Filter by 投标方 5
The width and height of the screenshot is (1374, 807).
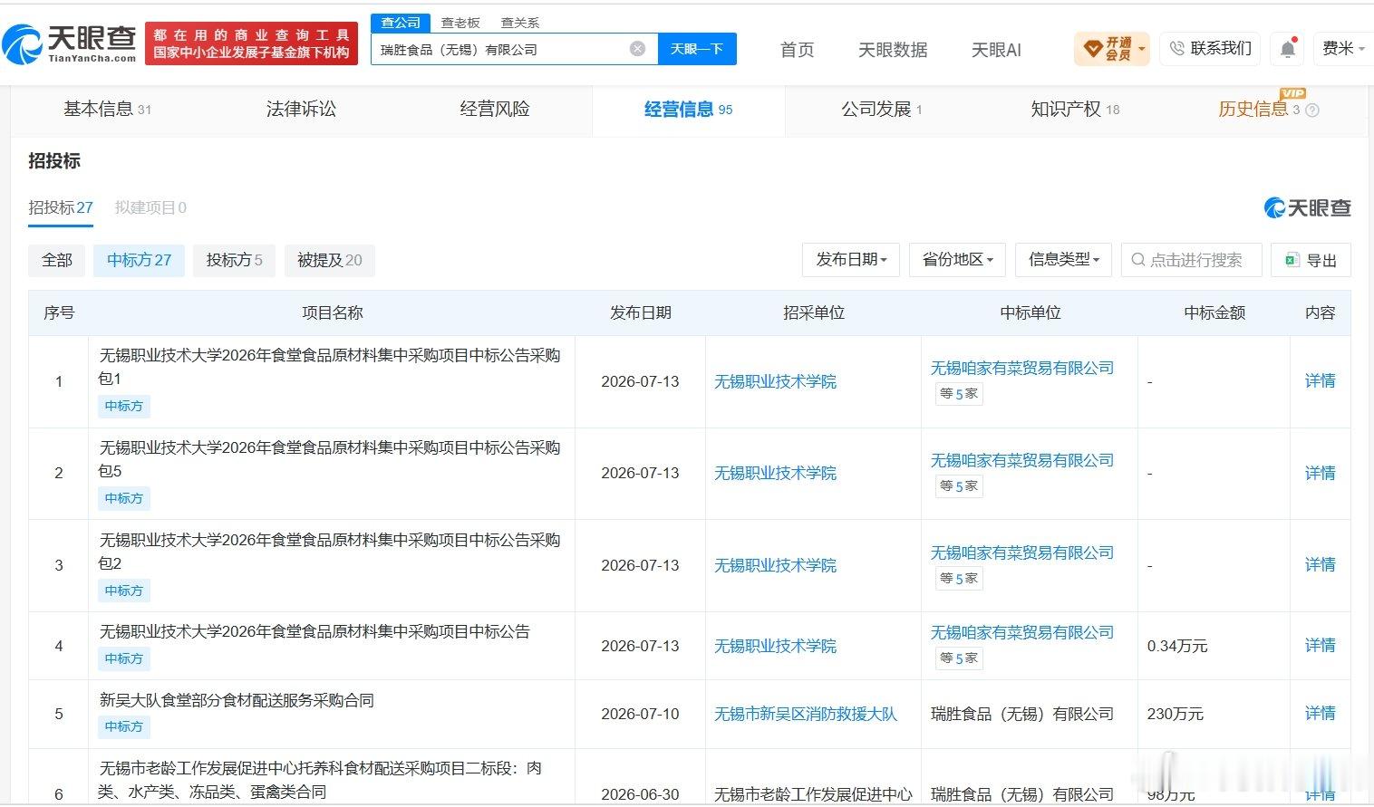[x=235, y=261]
